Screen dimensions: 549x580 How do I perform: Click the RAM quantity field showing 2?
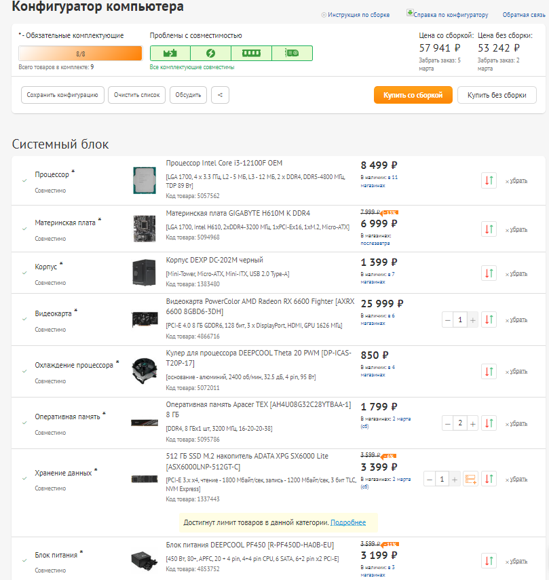[x=460, y=423]
